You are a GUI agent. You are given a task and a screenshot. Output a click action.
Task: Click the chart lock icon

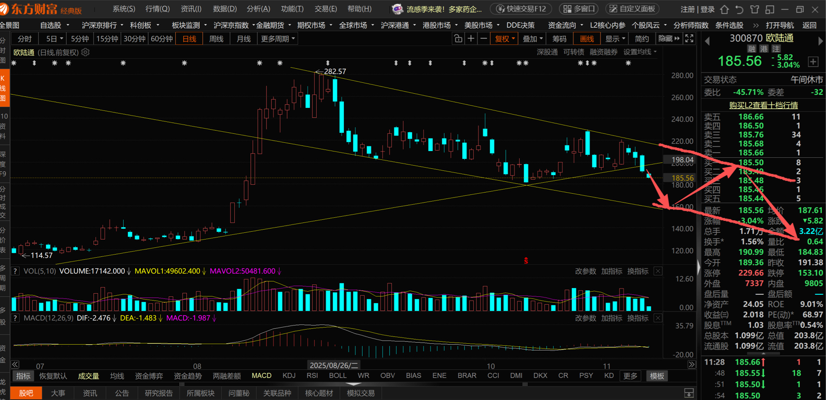pos(458,39)
